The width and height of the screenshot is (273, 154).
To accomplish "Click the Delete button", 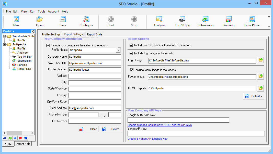I will (x=110, y=129).
